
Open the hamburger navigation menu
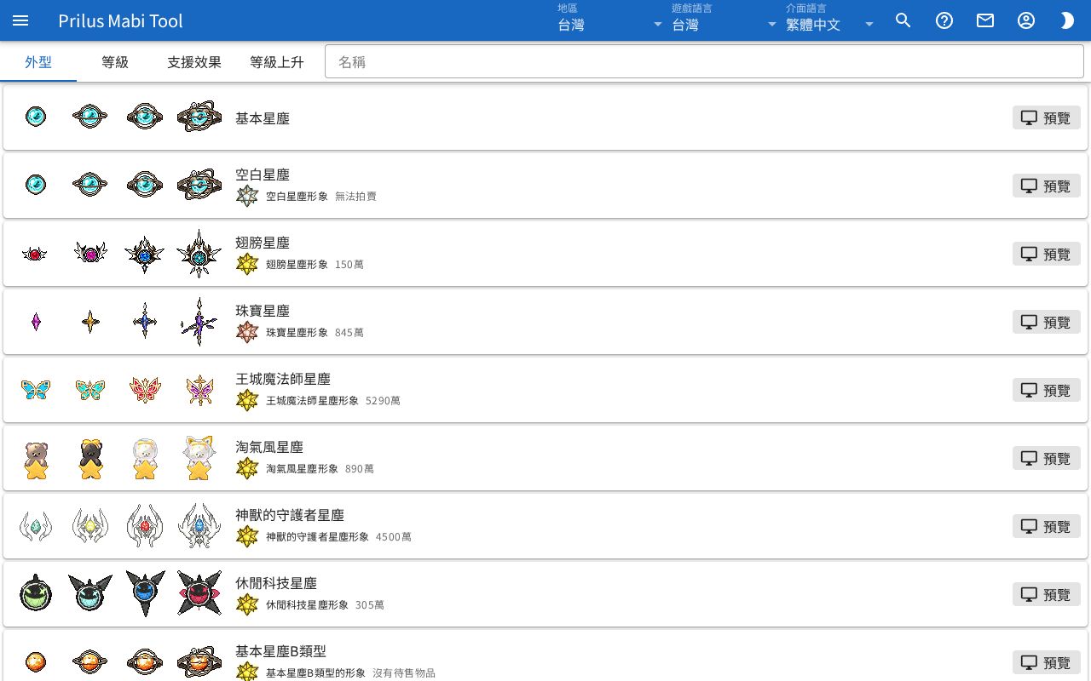(x=20, y=20)
